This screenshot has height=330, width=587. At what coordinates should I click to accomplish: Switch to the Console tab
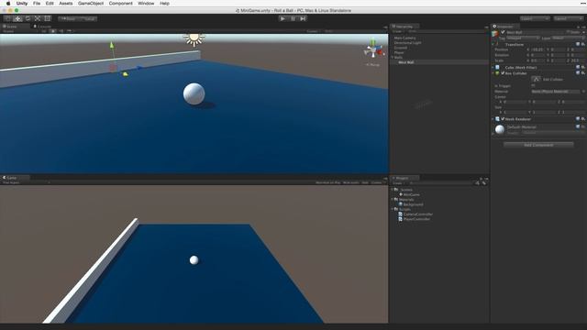click(x=44, y=27)
